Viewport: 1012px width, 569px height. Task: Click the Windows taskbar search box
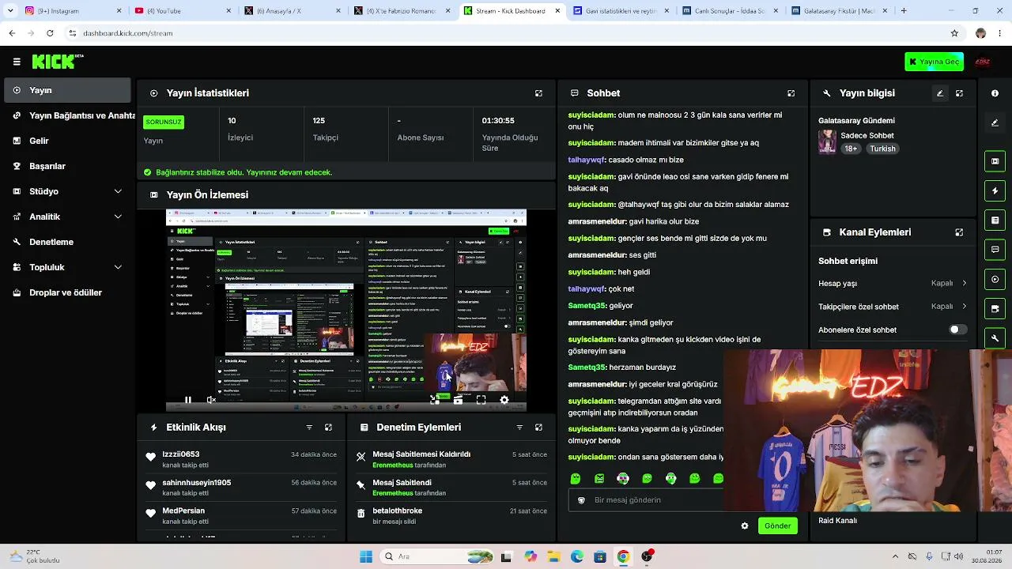(x=437, y=556)
